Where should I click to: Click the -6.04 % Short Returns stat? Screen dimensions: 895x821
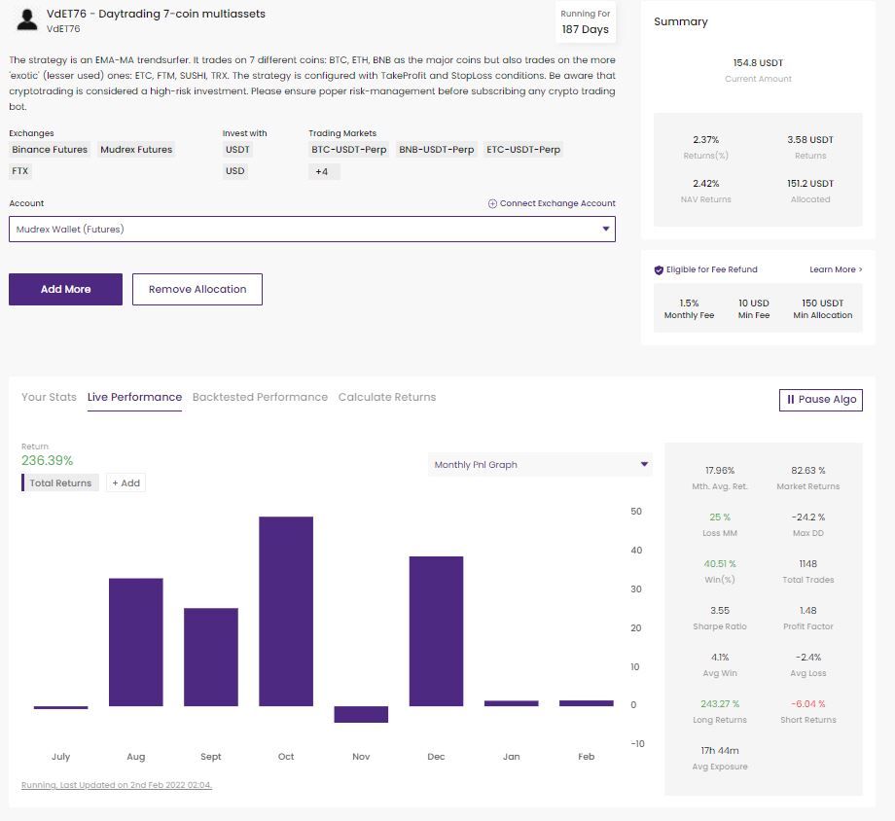808,711
